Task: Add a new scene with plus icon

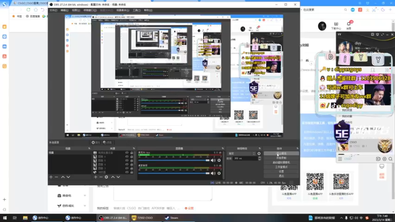Action: pyautogui.click(x=51, y=177)
